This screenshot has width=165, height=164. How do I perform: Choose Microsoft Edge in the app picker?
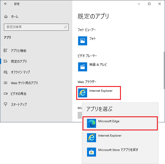[x=120, y=123]
